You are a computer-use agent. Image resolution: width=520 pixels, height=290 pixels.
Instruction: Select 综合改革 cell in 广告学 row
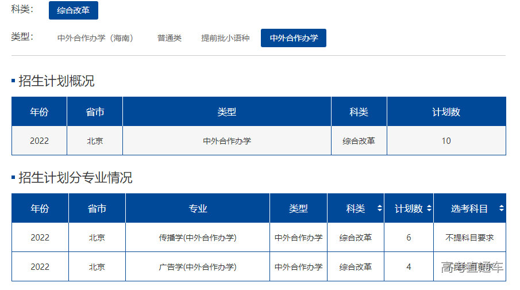tap(356, 267)
